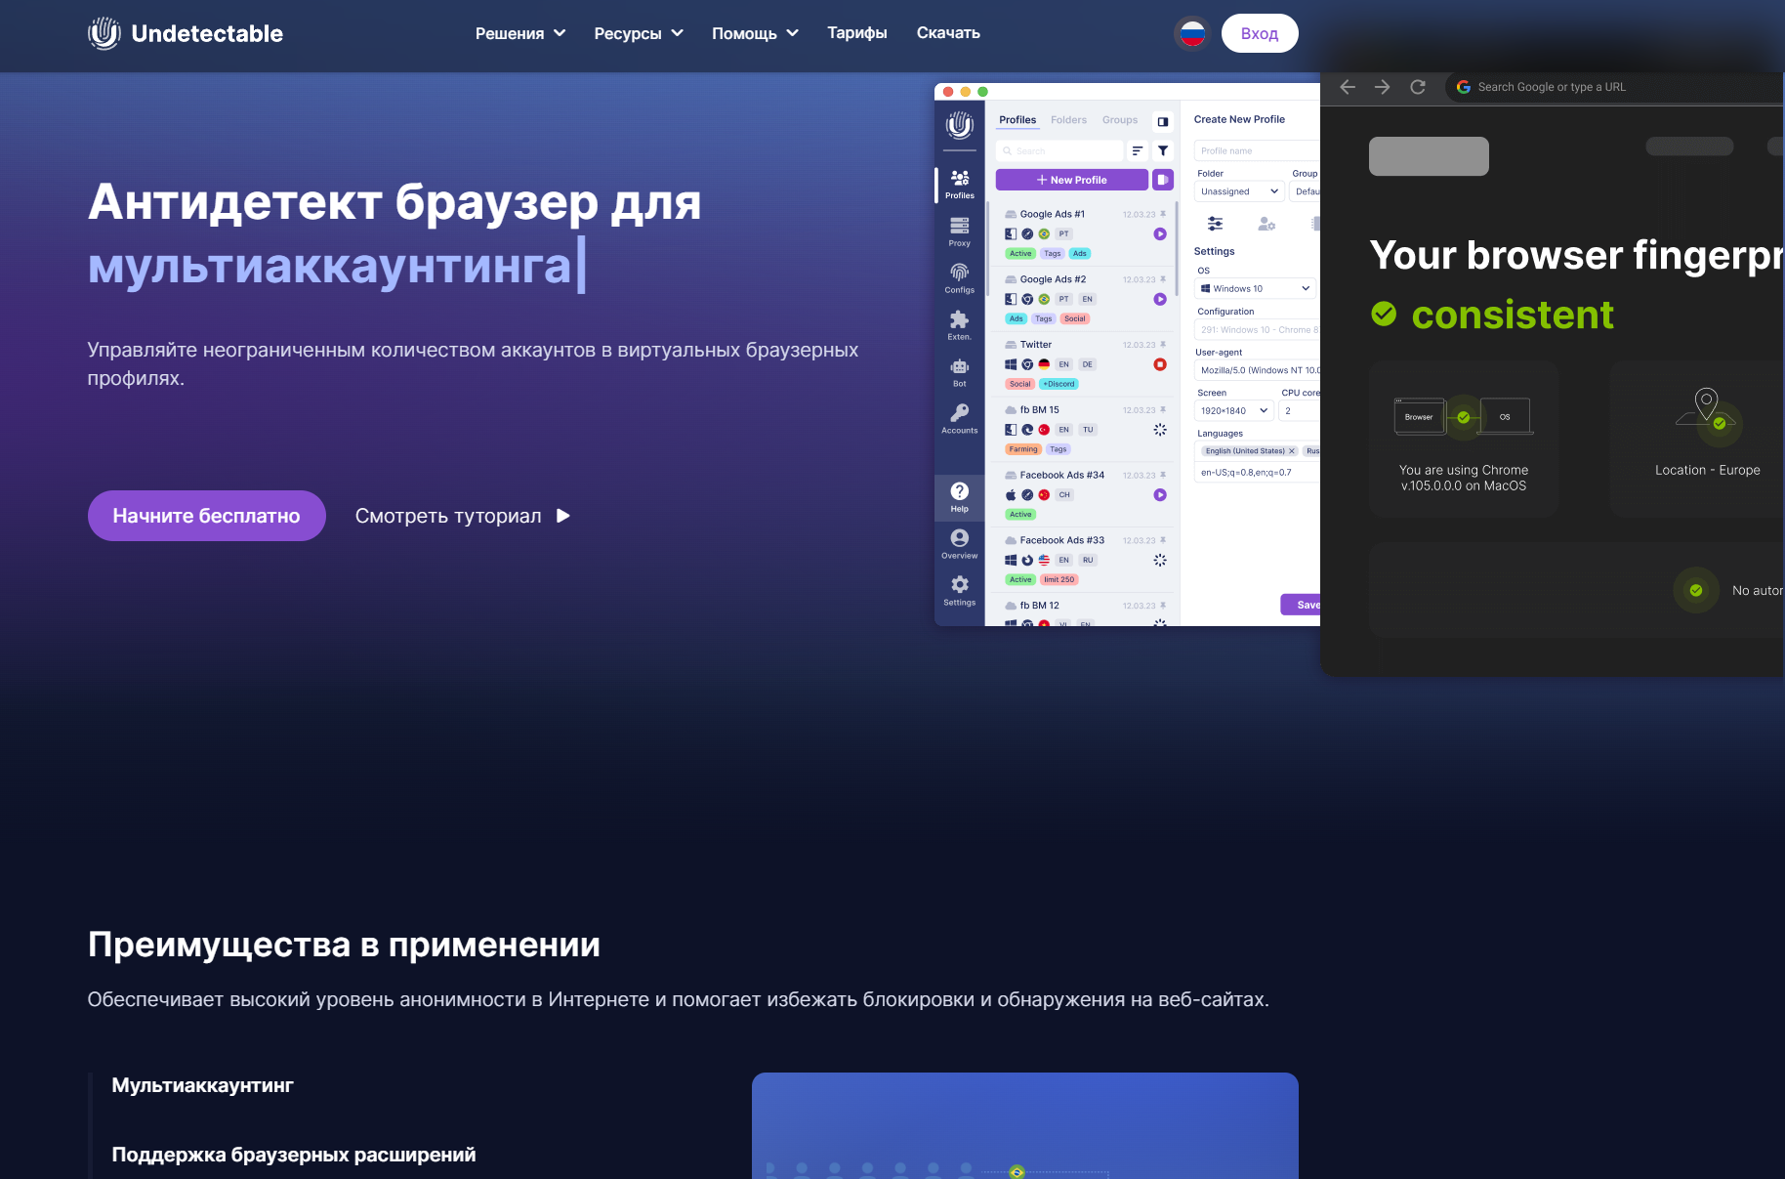Click the Вход login button
Viewport: 1785px width, 1179px height.
(1259, 33)
